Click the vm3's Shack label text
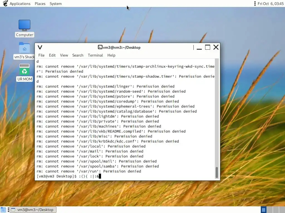 pos(24,57)
